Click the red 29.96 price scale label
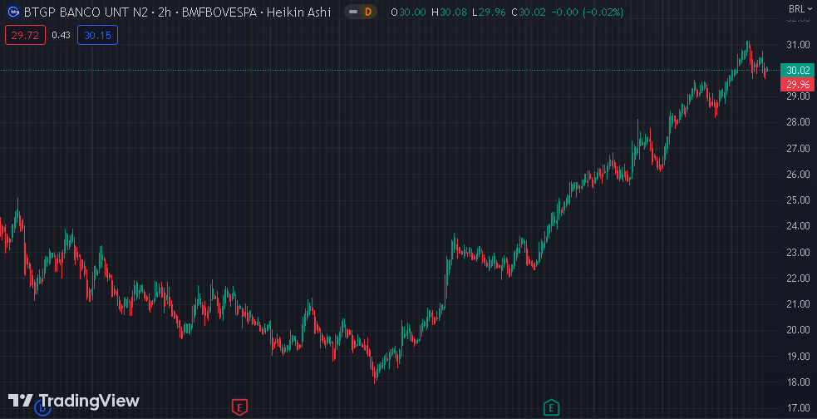 pos(797,84)
